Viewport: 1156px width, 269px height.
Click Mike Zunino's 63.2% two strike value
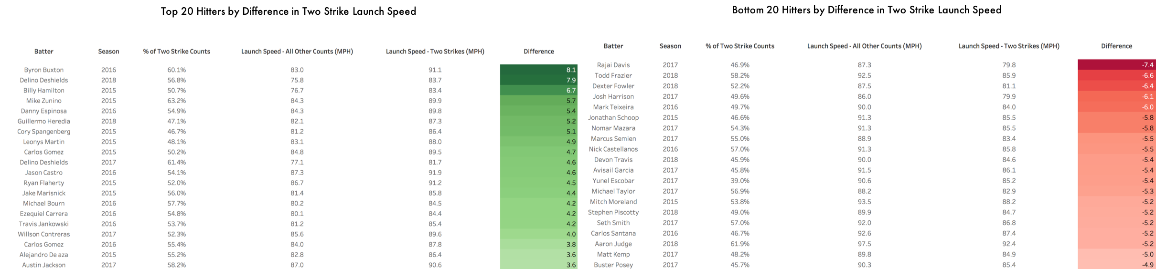click(176, 101)
